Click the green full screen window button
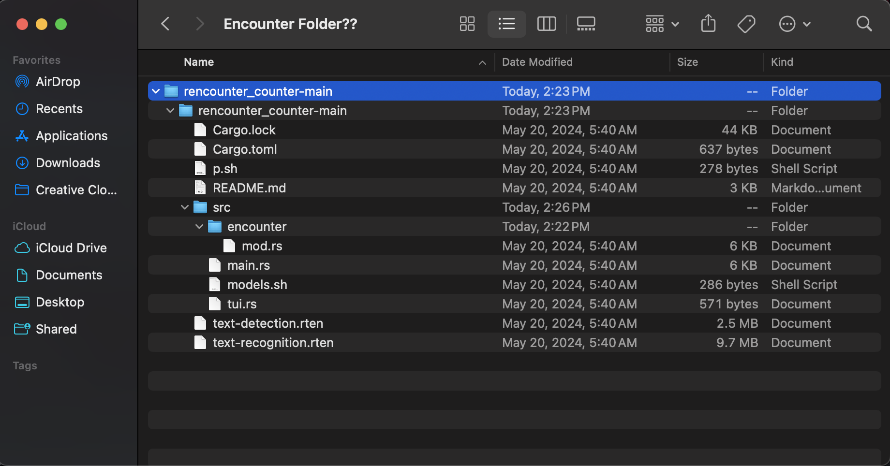This screenshot has height=466, width=890. click(61, 24)
